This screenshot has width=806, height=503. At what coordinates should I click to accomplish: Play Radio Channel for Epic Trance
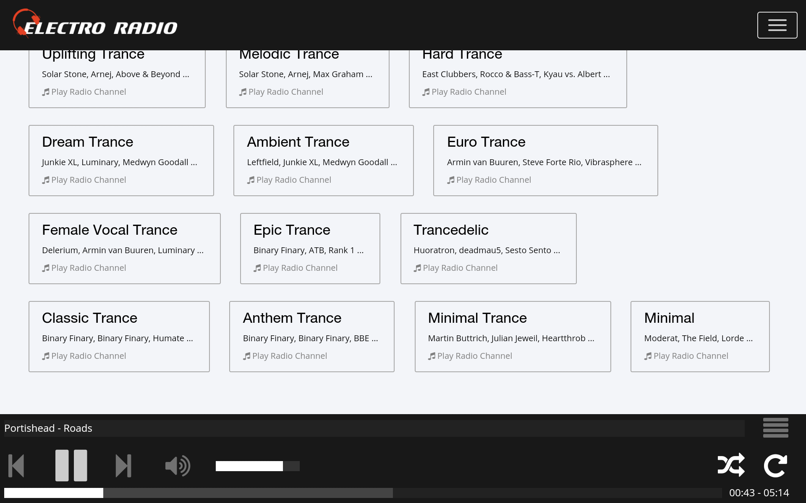tap(296, 268)
